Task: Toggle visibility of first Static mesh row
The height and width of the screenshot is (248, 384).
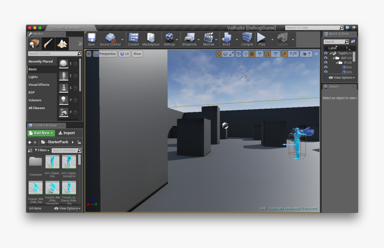Action: coord(326,67)
